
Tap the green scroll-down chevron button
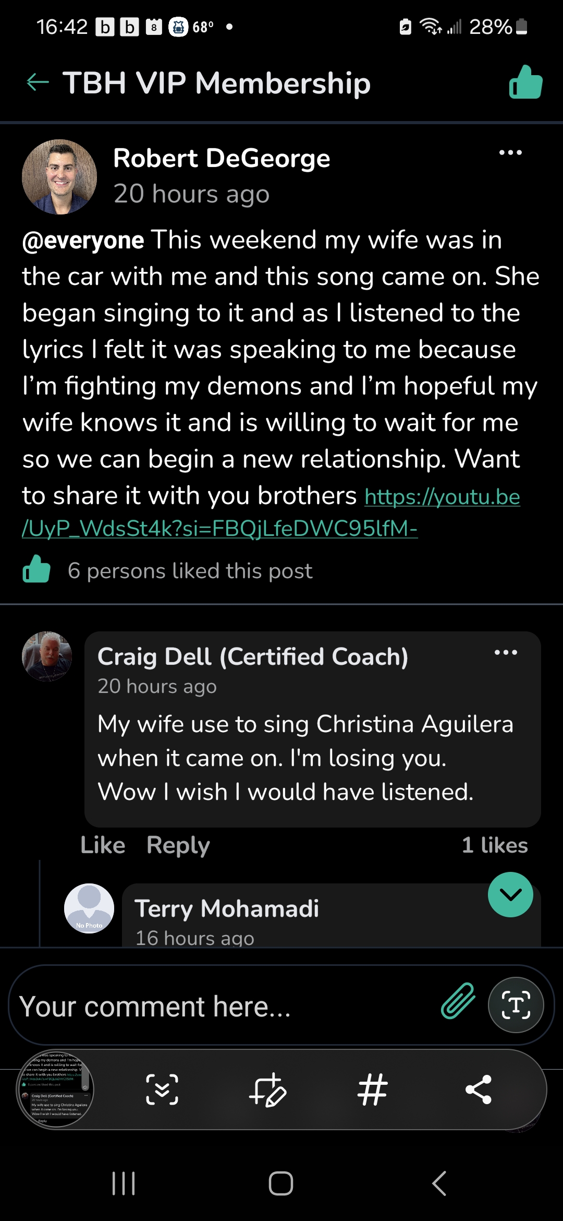click(510, 894)
